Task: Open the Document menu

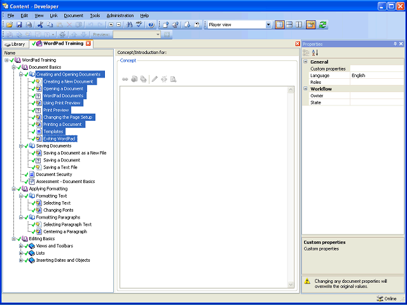Action: point(74,15)
